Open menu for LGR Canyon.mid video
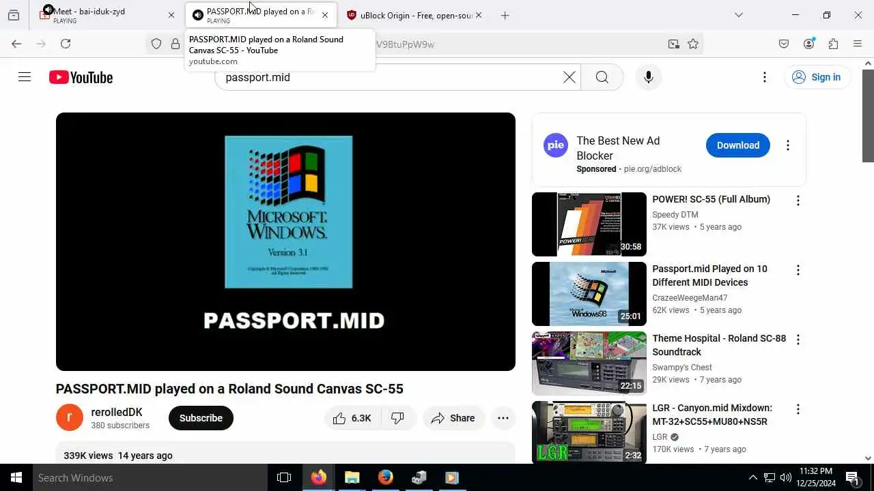This screenshot has width=874, height=491. 798,409
